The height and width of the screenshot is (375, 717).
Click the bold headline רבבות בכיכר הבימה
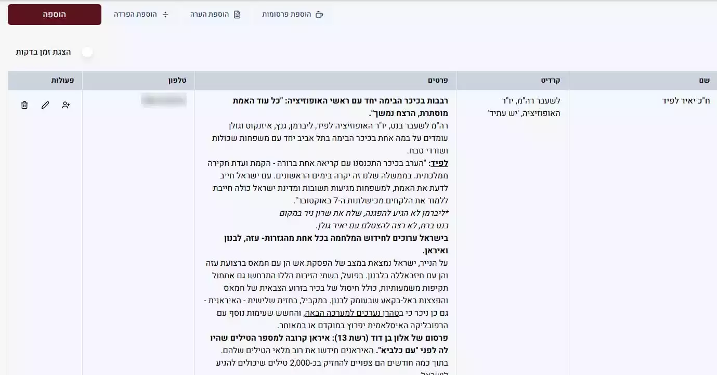340,107
